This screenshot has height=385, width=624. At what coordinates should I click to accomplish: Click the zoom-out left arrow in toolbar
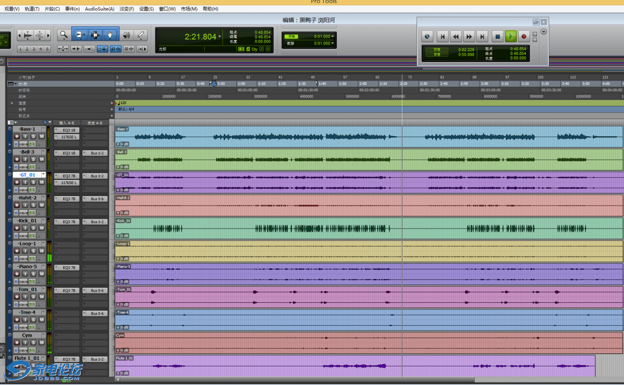[x=19, y=36]
